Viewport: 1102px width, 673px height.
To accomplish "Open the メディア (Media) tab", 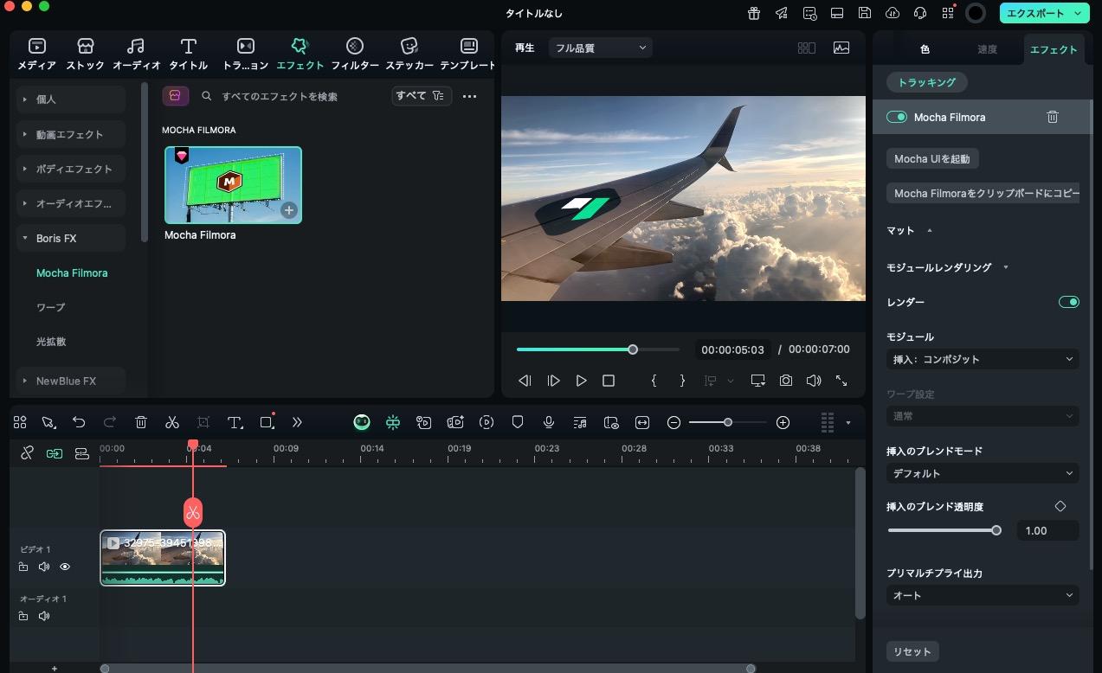I will (x=37, y=54).
